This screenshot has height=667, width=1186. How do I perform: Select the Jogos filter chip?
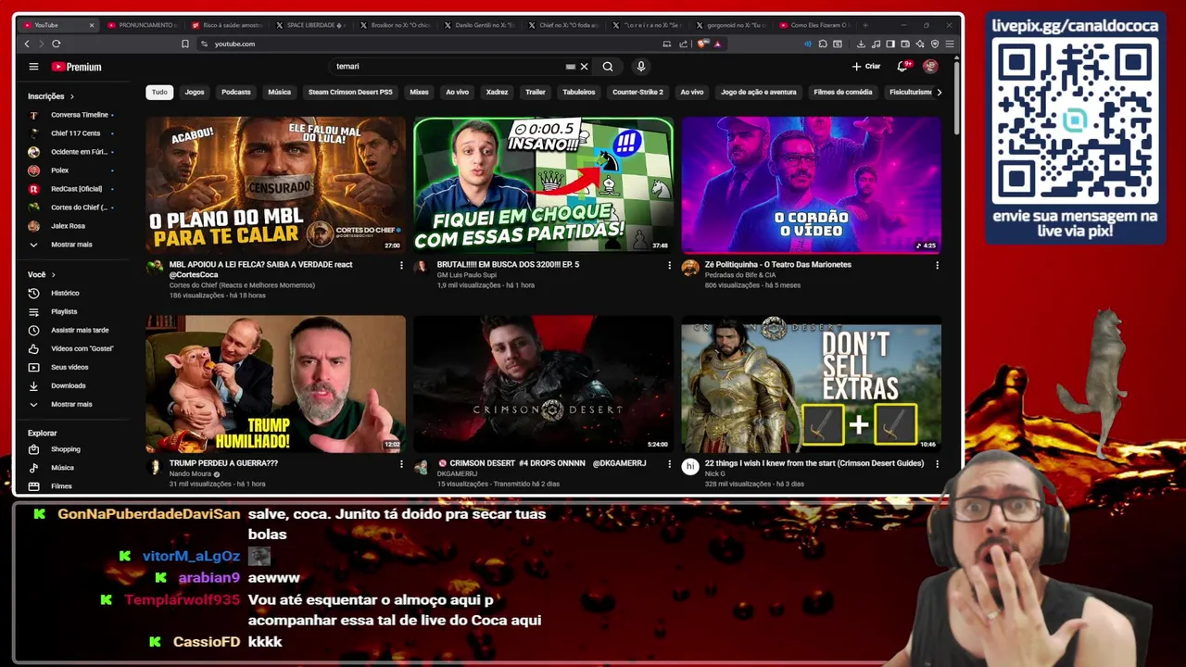[x=195, y=92]
